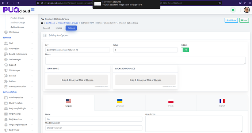Switch to the Images tab
Screen dimensions: 252x133
pyautogui.click(x=59, y=28)
